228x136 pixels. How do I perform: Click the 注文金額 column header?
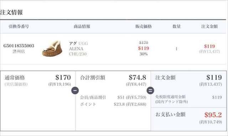pyautogui.click(x=209, y=26)
